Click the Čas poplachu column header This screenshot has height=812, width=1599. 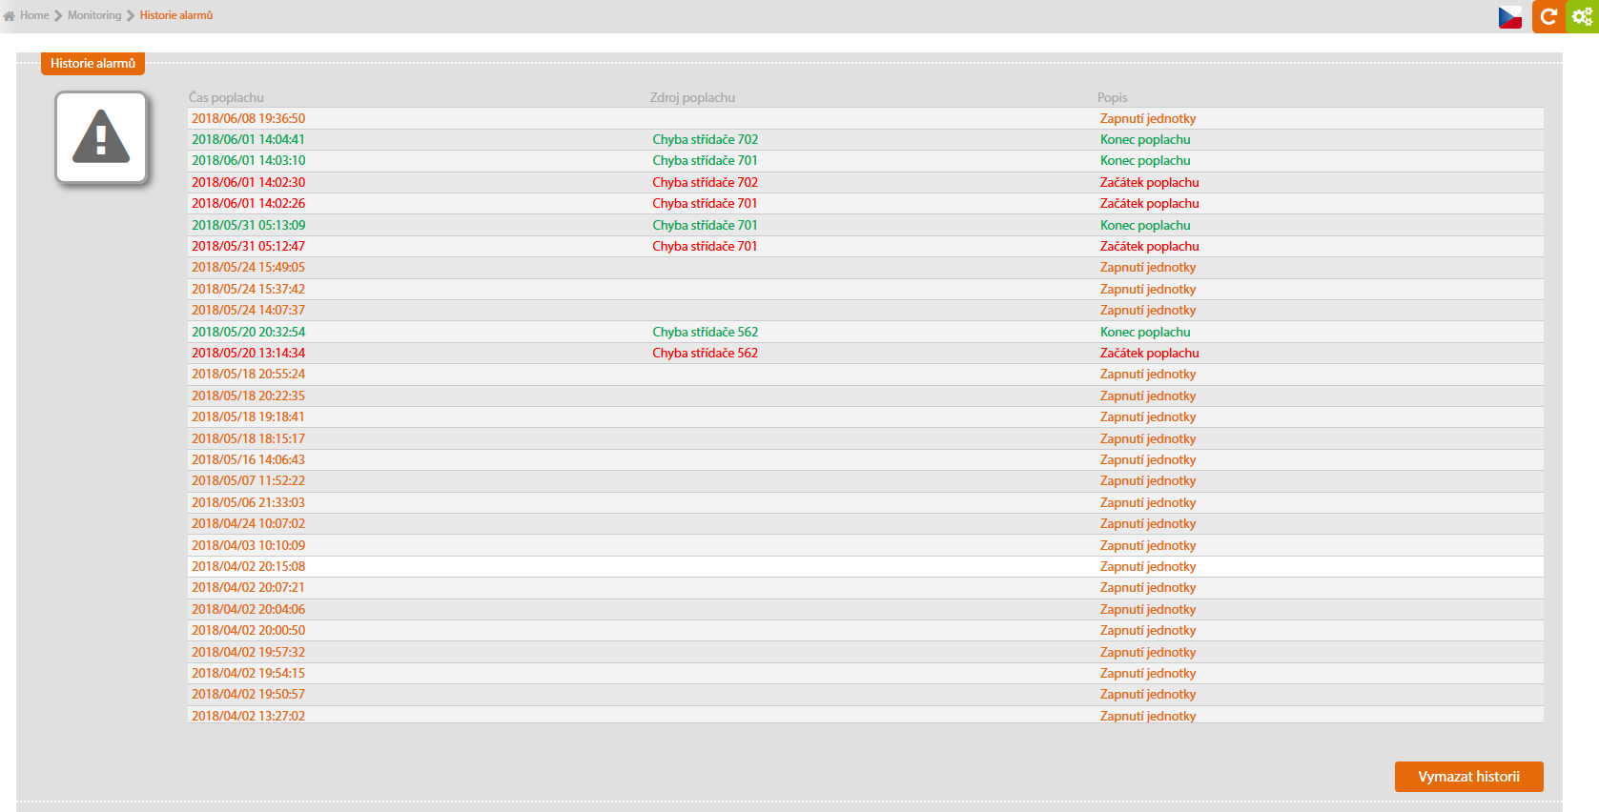coord(226,97)
